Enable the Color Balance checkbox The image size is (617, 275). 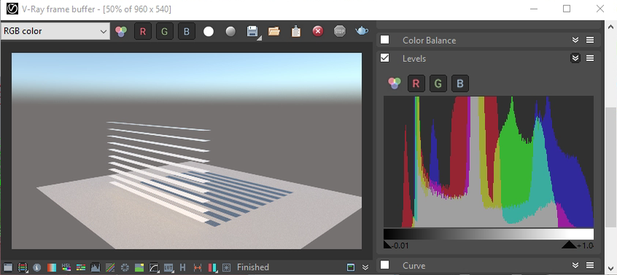click(x=385, y=39)
